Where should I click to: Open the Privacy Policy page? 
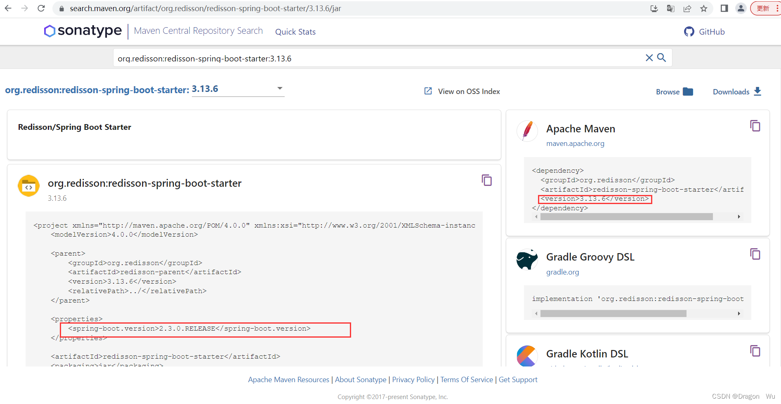coord(413,379)
